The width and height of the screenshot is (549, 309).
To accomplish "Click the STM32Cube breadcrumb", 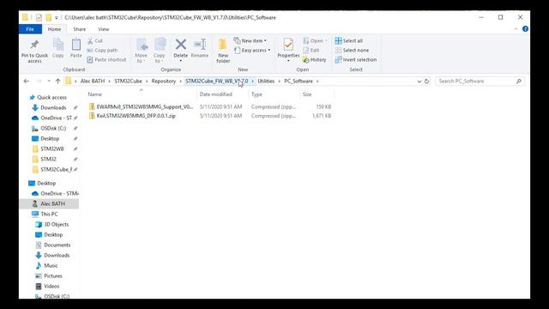I will 128,82.
